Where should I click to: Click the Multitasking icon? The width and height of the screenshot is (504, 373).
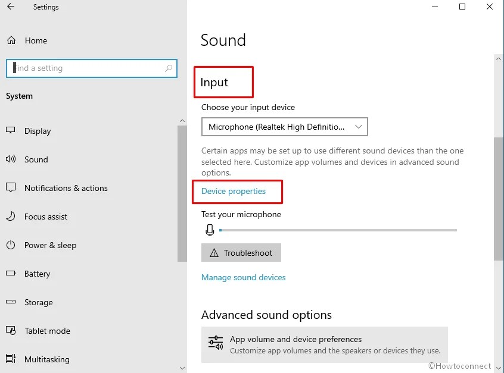(11, 359)
